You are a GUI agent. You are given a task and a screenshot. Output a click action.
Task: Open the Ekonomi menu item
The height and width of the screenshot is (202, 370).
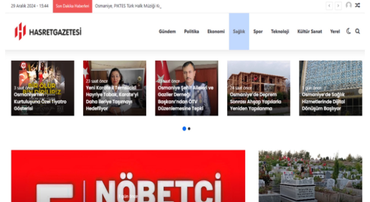point(216,31)
